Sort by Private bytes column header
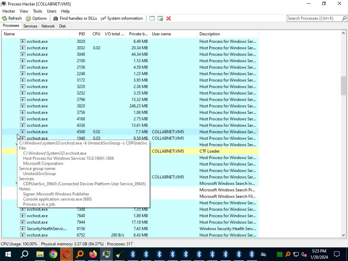Image resolution: width=348 pixels, height=261 pixels. pos(138,34)
